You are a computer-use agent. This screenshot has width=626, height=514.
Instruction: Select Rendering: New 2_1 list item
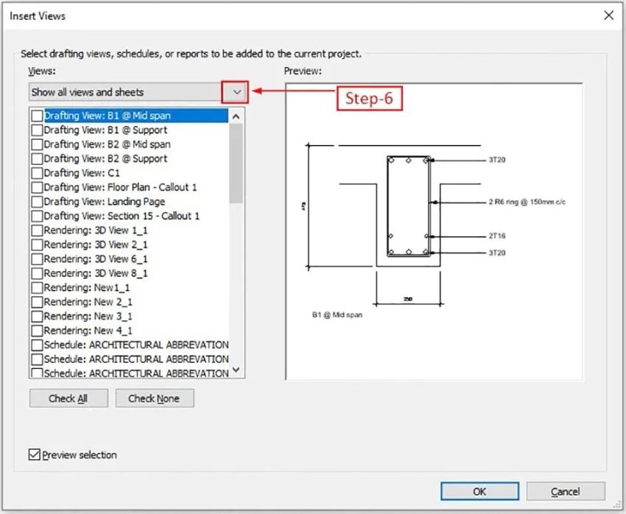[x=88, y=302]
